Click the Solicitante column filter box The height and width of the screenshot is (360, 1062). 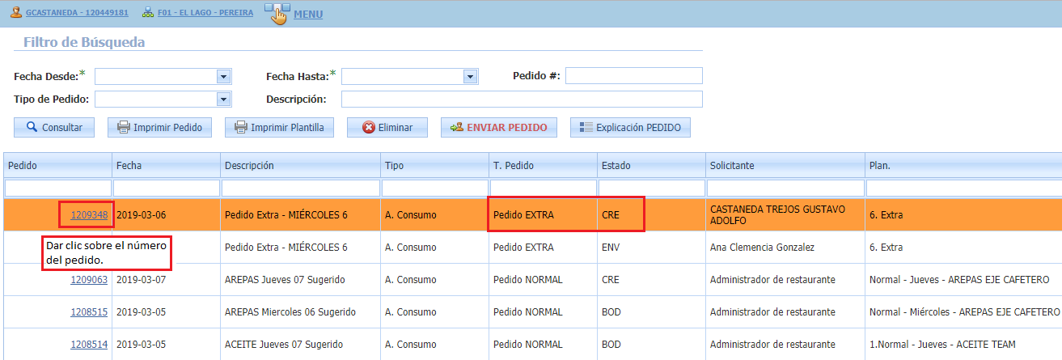coord(785,188)
